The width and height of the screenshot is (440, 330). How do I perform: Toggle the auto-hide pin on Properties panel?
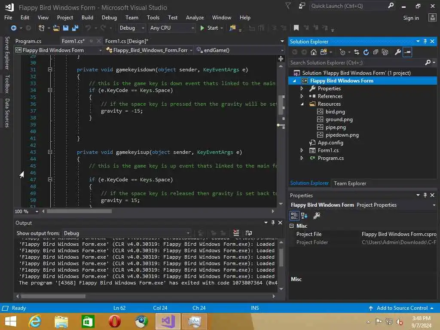(425, 195)
